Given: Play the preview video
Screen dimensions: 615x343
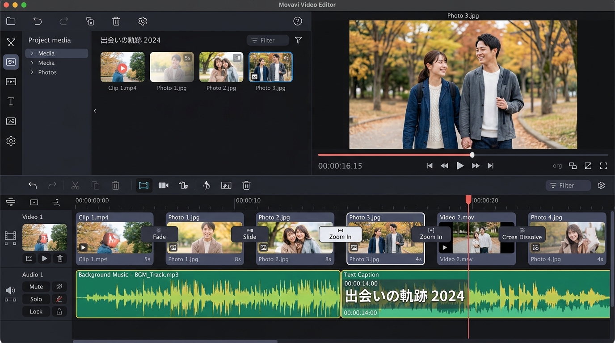Looking at the screenshot, I should point(460,166).
